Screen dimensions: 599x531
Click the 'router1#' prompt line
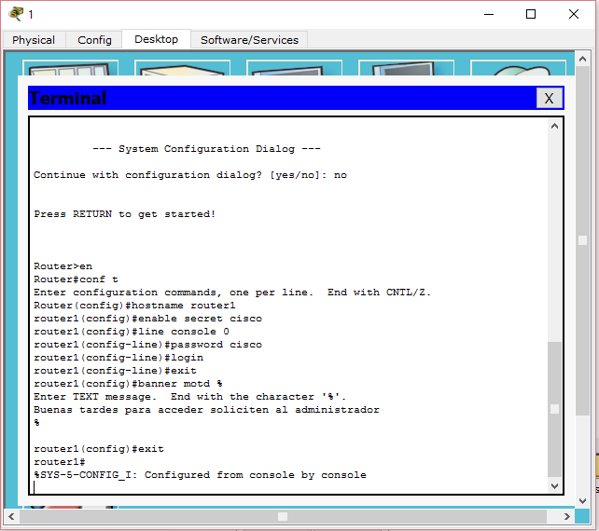pyautogui.click(x=59, y=462)
